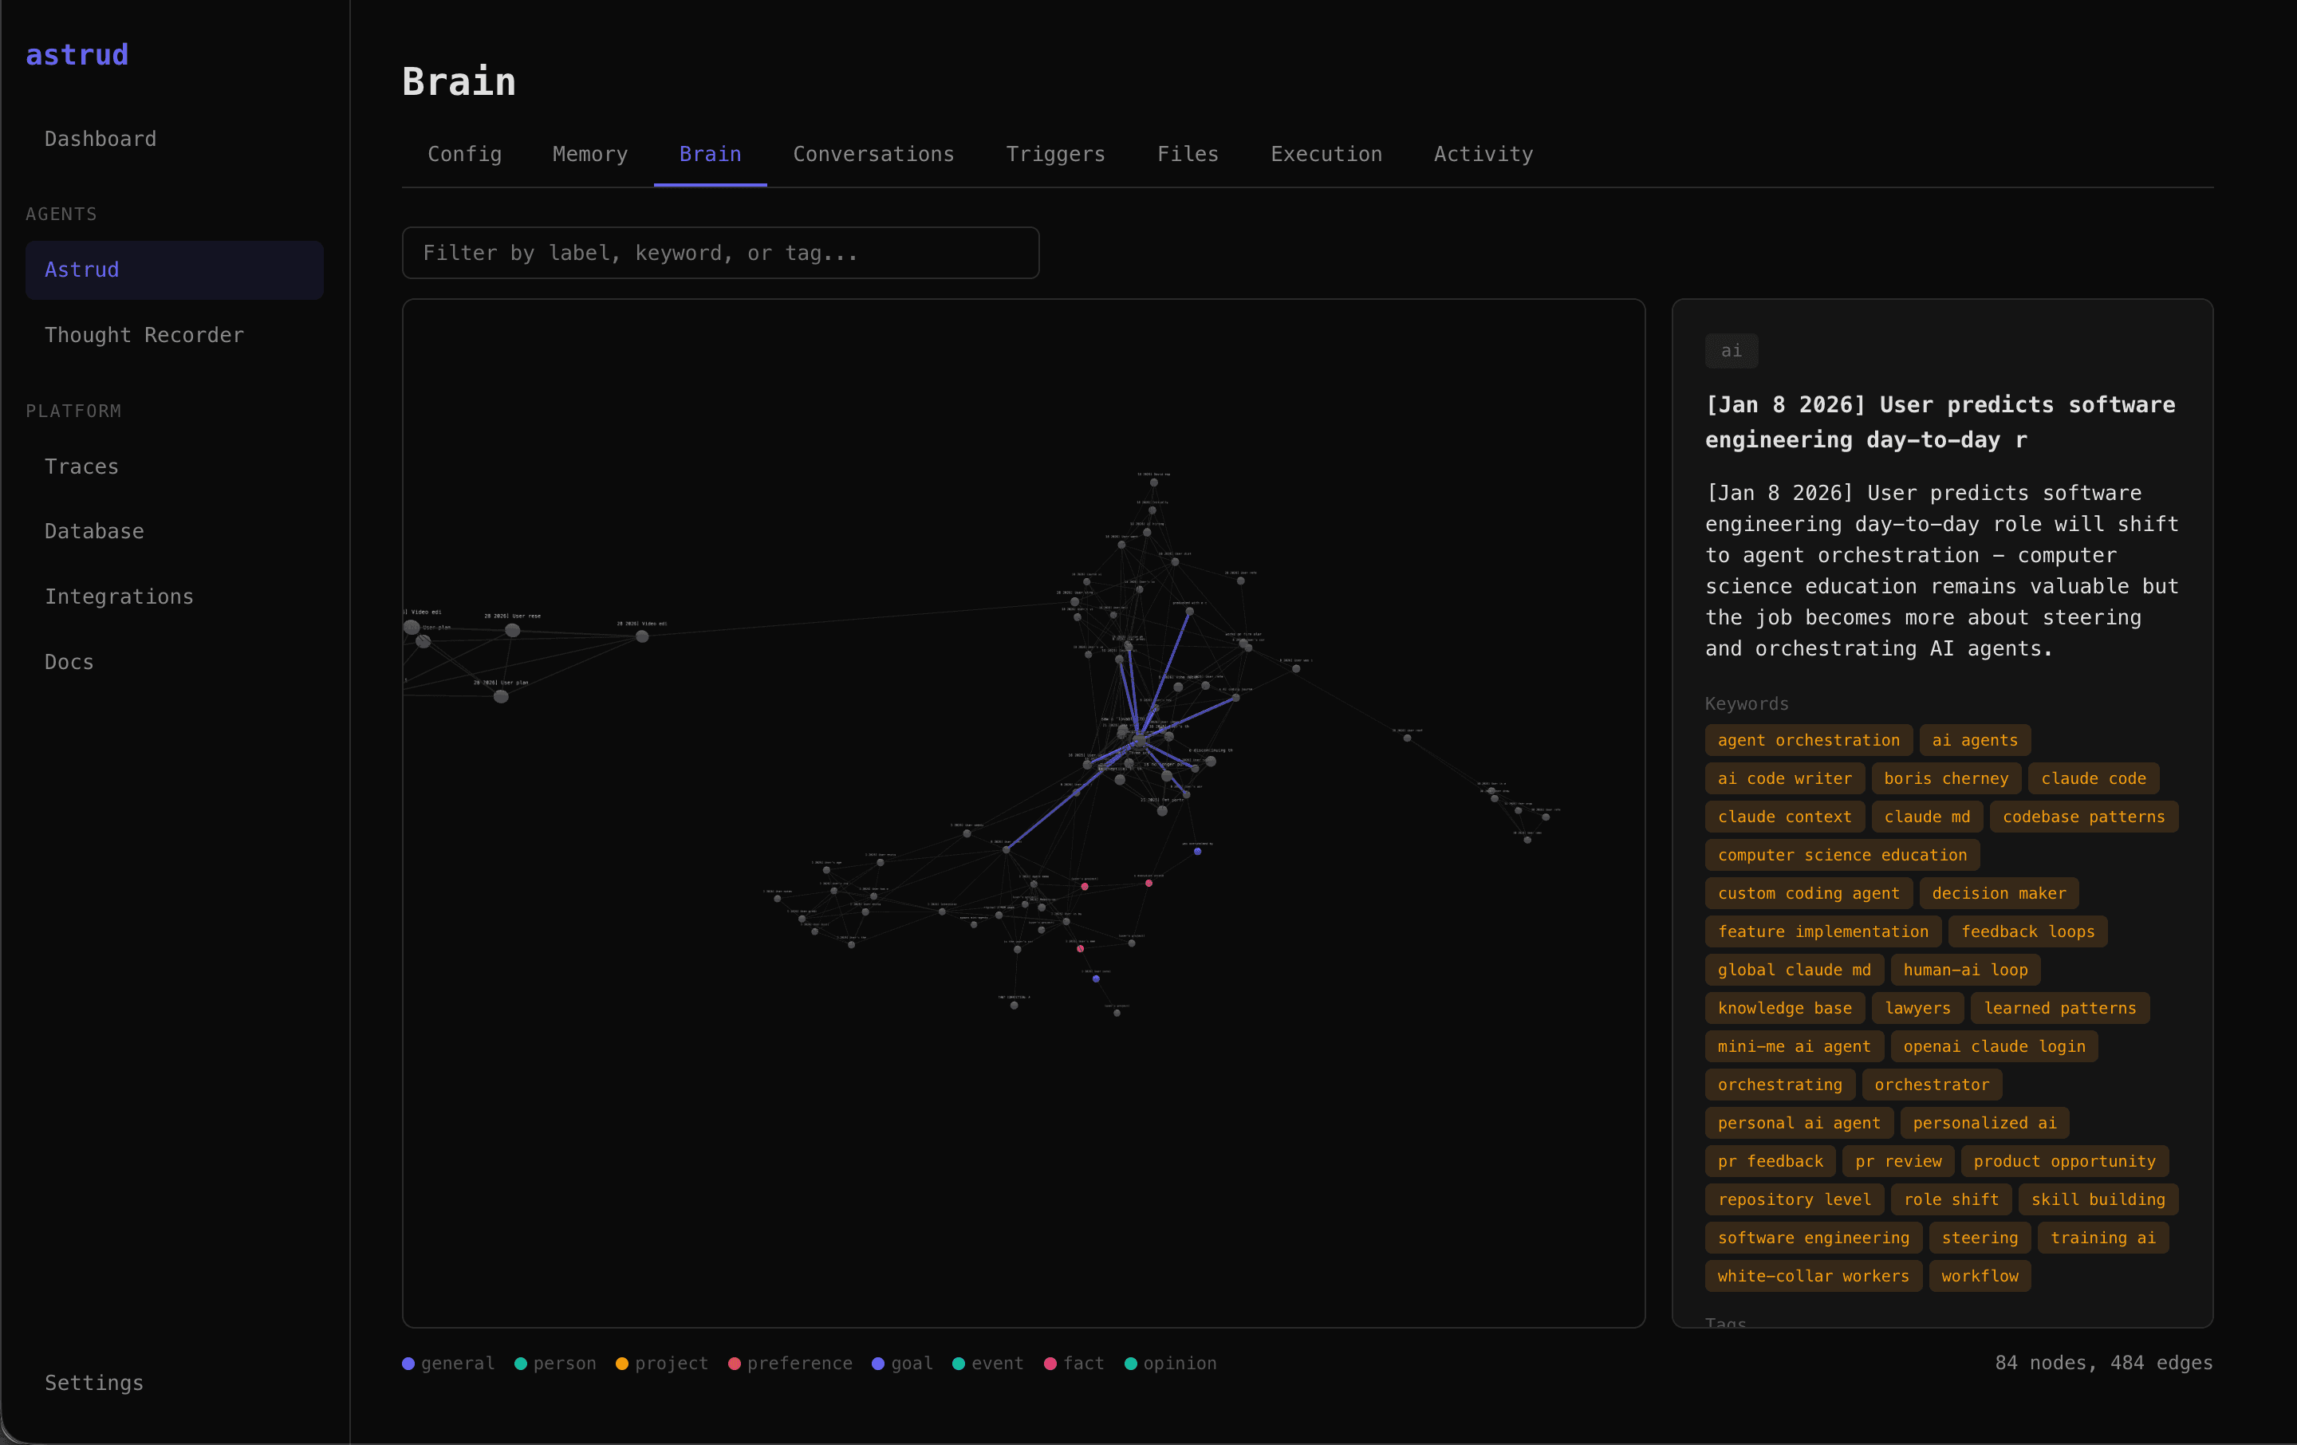The image size is (2297, 1445).
Task: Go to the Dashboard page
Action: point(100,138)
